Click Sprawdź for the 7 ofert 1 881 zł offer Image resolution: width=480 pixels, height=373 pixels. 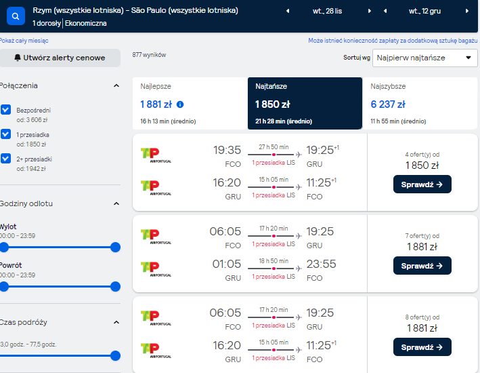tap(422, 266)
